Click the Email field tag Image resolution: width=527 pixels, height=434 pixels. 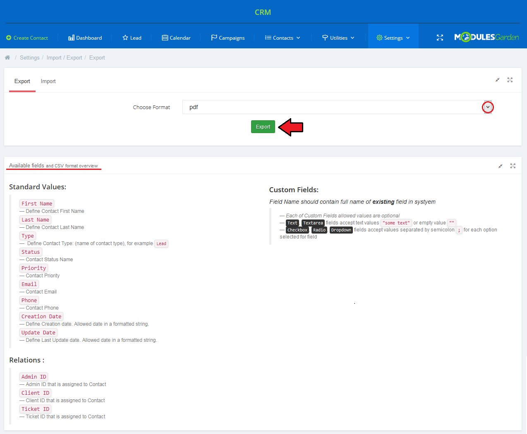click(29, 284)
